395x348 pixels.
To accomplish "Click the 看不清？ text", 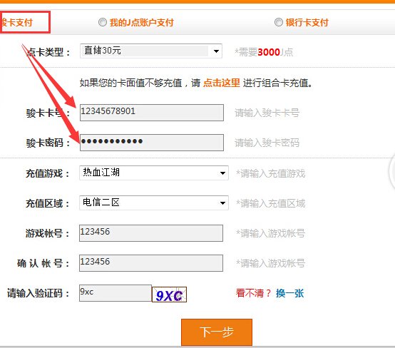I will click(x=253, y=293).
